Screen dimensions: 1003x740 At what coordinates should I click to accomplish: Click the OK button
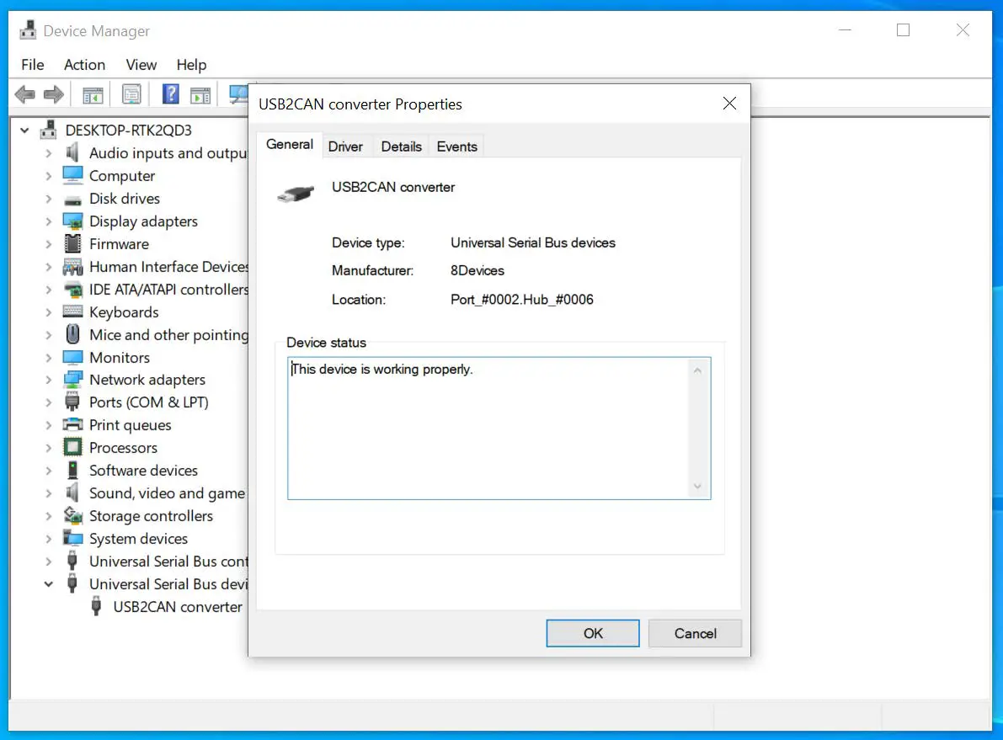point(592,633)
